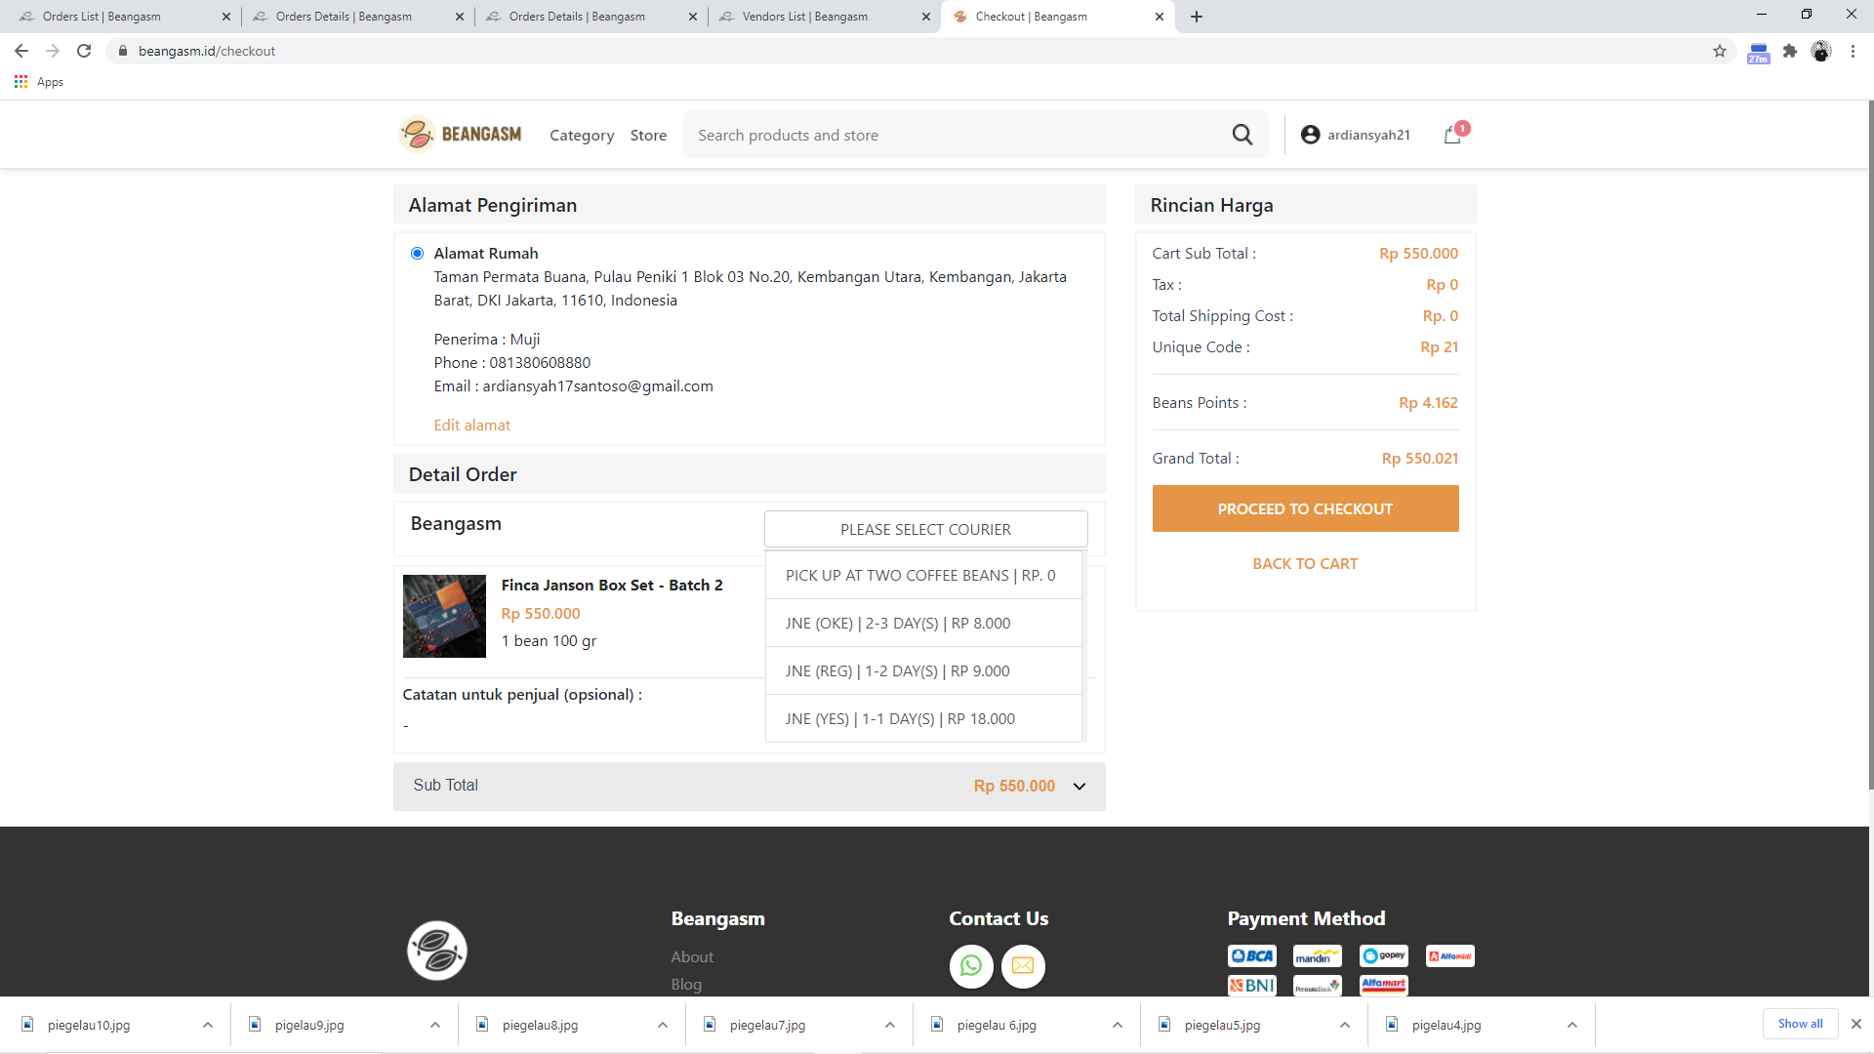Viewport: 1874px width, 1054px height.
Task: Close the Checkout Beangasm tab
Action: [x=1159, y=17]
